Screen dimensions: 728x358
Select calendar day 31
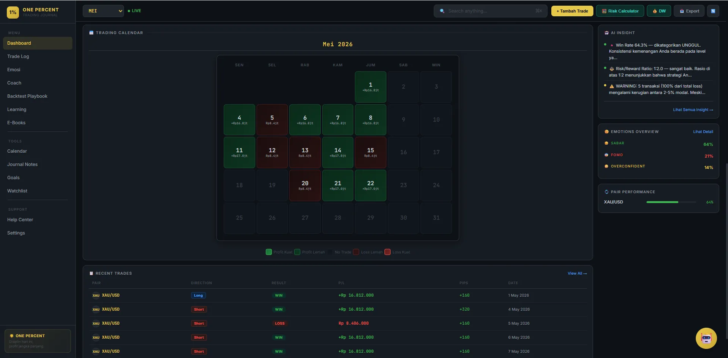(436, 218)
